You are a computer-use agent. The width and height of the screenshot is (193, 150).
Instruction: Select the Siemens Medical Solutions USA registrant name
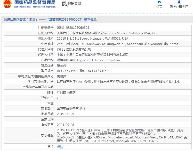click(x=107, y=33)
